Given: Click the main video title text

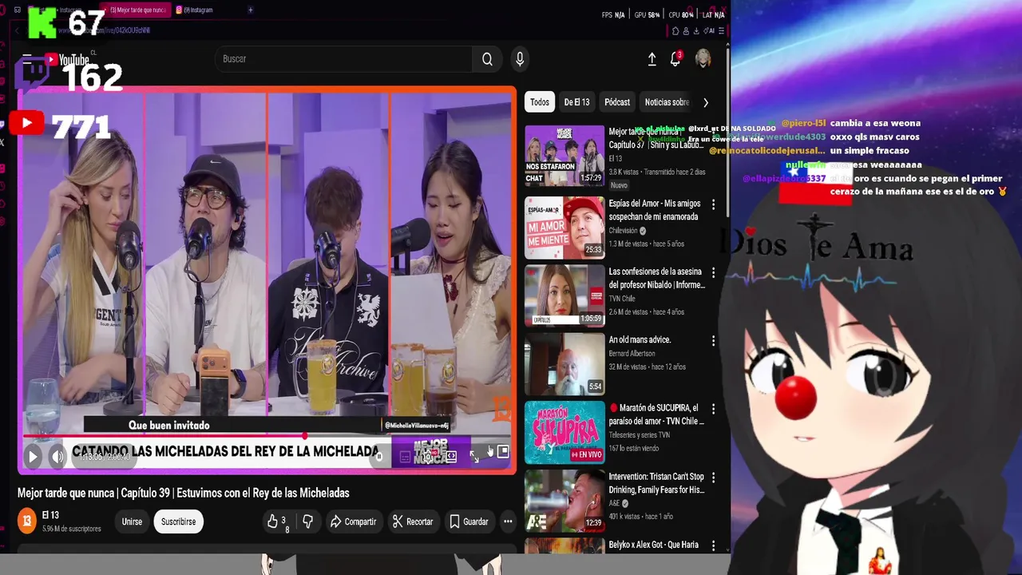Looking at the screenshot, I should (184, 493).
